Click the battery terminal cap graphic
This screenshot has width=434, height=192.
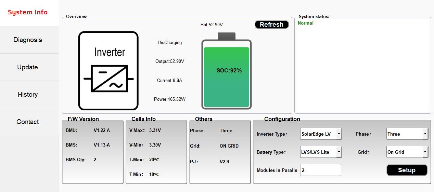coord(227,36)
